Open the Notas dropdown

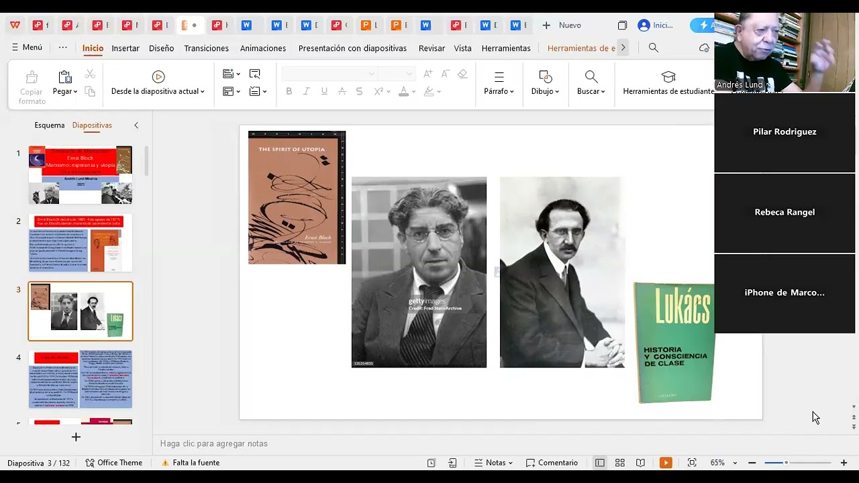click(493, 463)
